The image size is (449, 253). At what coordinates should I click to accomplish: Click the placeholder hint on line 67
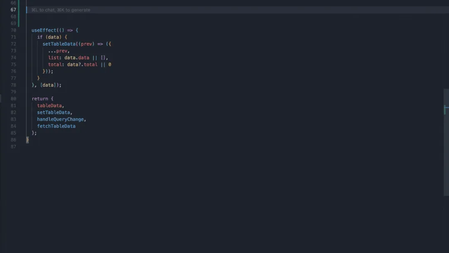[61, 10]
